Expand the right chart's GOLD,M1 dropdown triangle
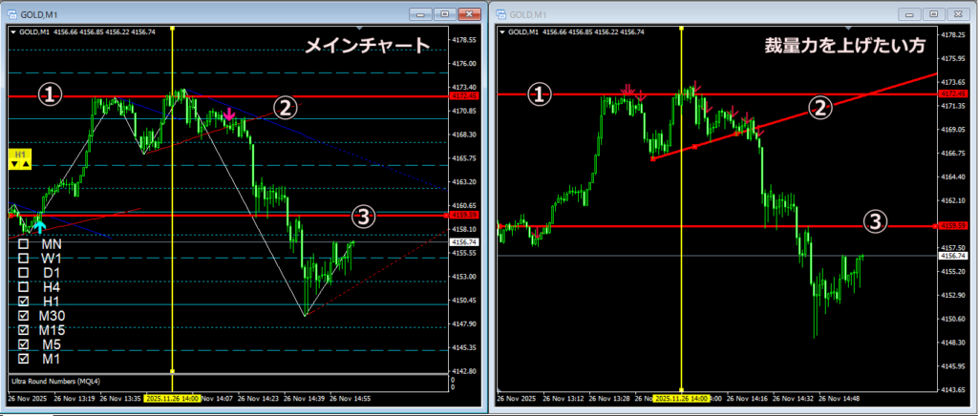The width and height of the screenshot is (978, 416). (502, 31)
